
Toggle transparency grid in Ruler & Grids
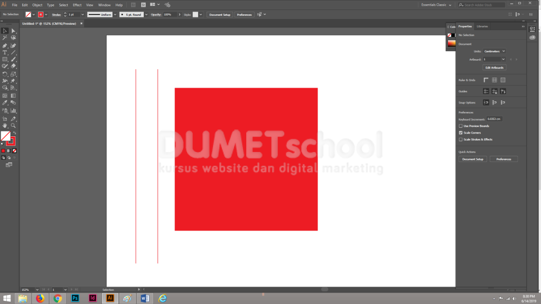click(503, 80)
